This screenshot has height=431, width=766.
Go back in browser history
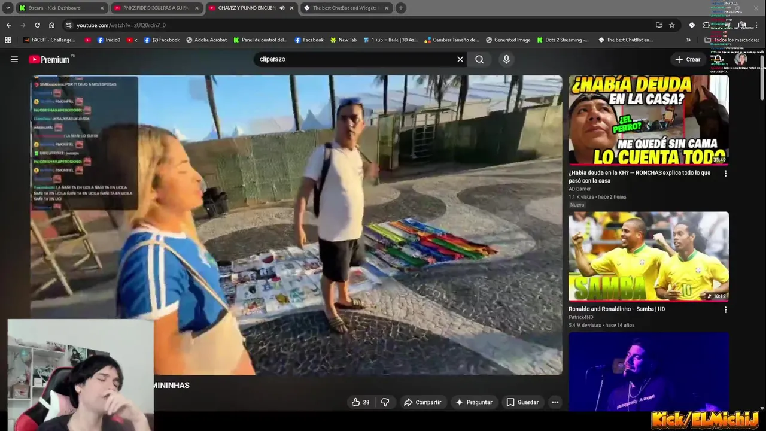click(8, 25)
